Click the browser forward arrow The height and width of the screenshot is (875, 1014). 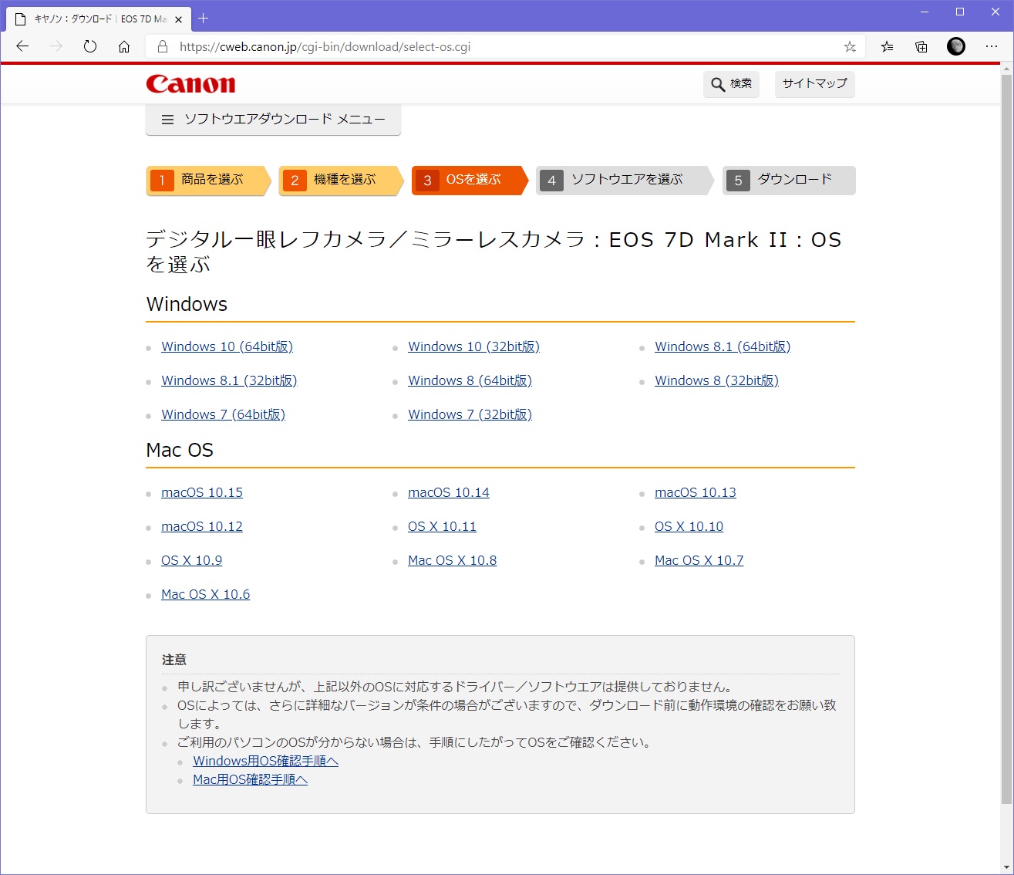coord(56,46)
